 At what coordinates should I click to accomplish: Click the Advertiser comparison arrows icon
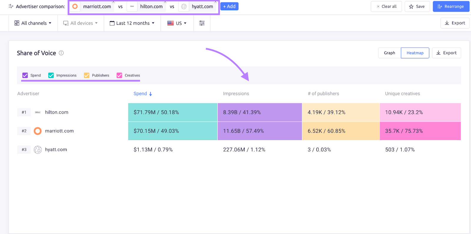coord(11,6)
